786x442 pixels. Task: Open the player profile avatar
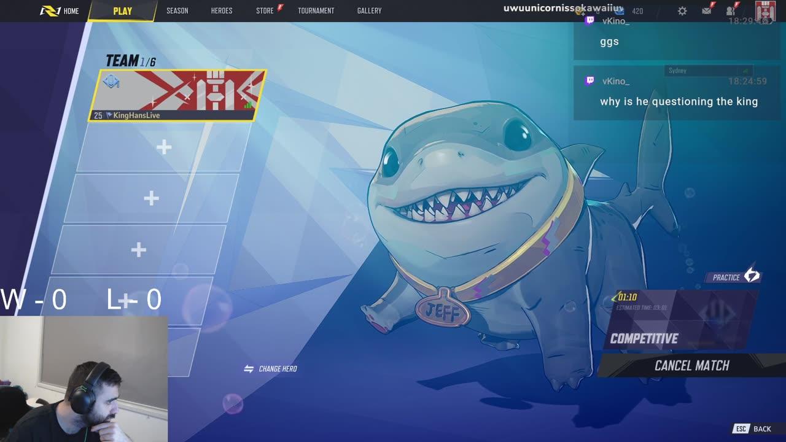tap(765, 11)
